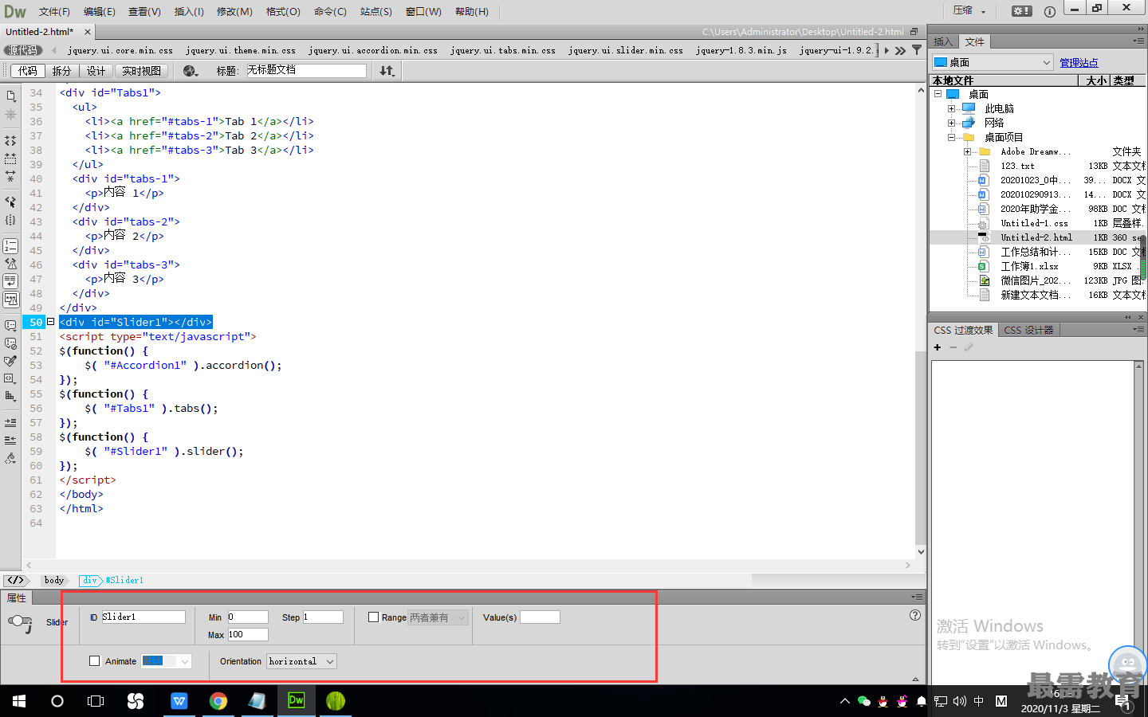Click info circle icon in title bar
This screenshot has height=717, width=1148.
point(1050,11)
